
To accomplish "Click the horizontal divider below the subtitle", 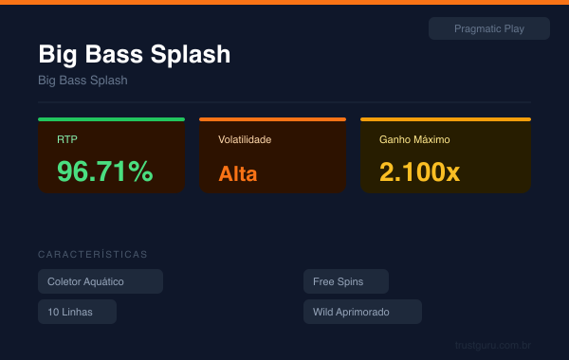I will 284,102.
